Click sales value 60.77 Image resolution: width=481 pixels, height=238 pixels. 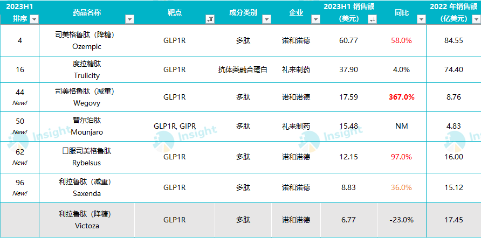349,41
